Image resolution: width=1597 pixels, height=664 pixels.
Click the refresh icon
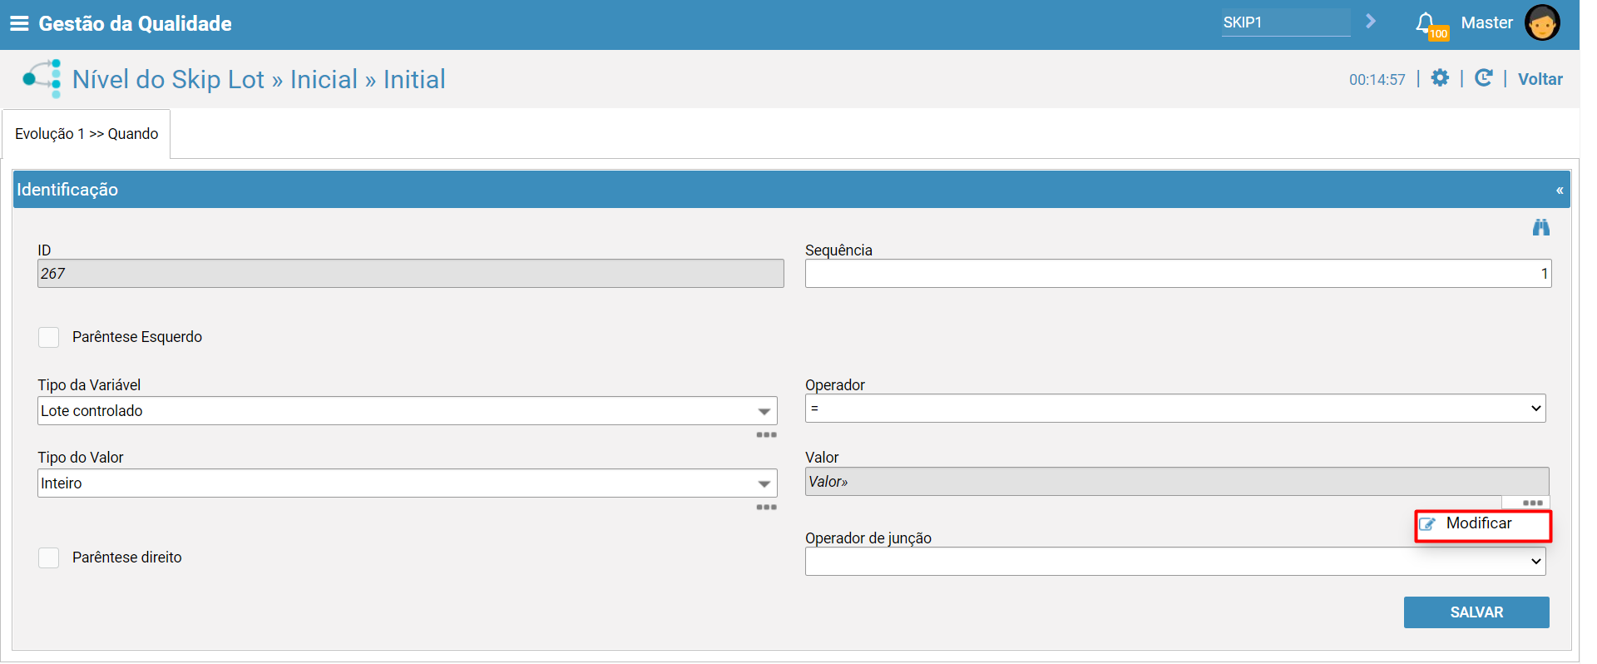tap(1483, 78)
